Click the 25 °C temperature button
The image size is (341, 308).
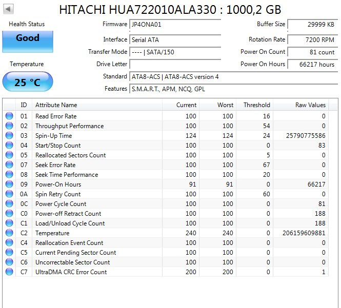(x=28, y=81)
